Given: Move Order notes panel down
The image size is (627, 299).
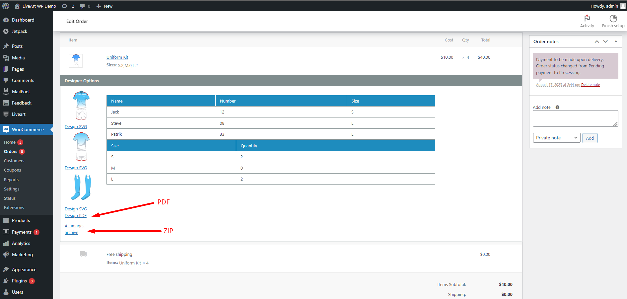Looking at the screenshot, I should tap(605, 41).
